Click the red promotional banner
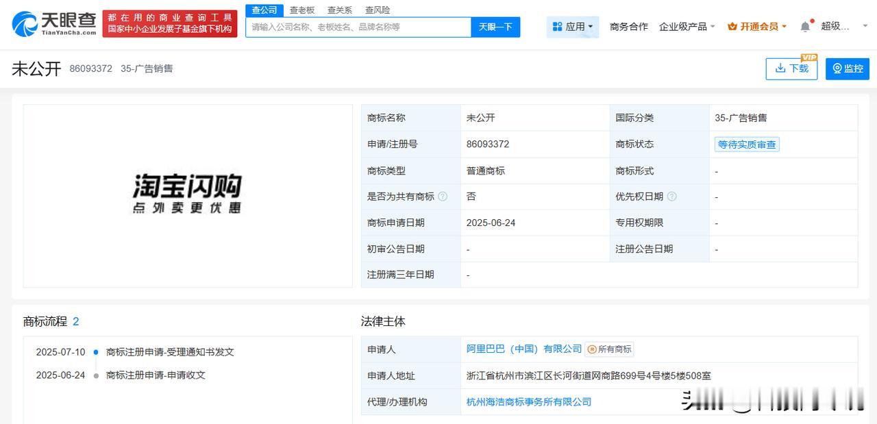The width and height of the screenshot is (877, 424). coord(170,23)
